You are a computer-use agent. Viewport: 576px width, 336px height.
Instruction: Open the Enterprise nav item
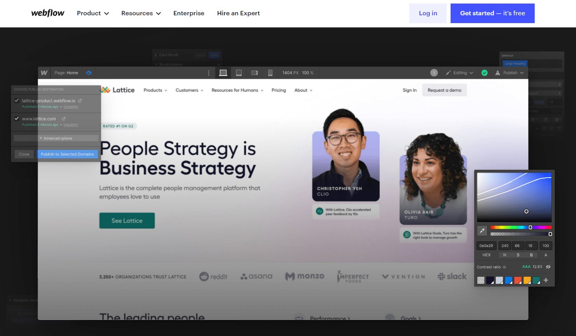point(189,13)
